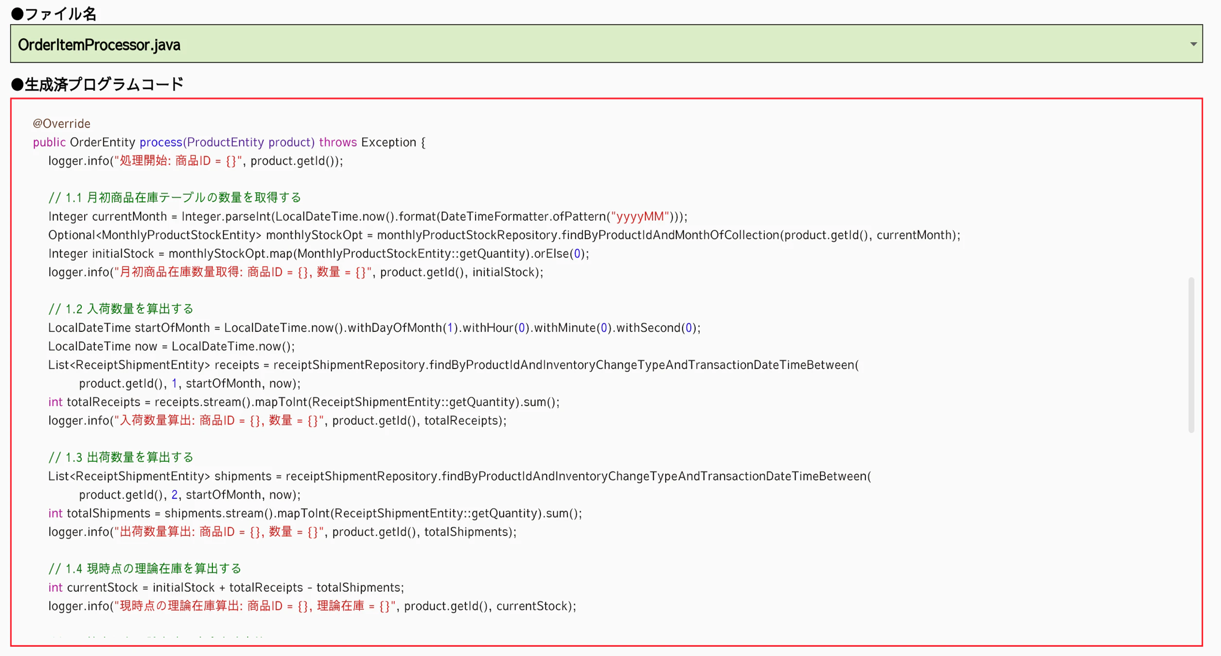
Task: Click the '現時点の理論在庫算出' logger line
Action: (312, 606)
